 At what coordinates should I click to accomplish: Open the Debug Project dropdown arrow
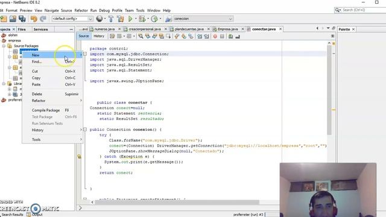tap(148, 19)
